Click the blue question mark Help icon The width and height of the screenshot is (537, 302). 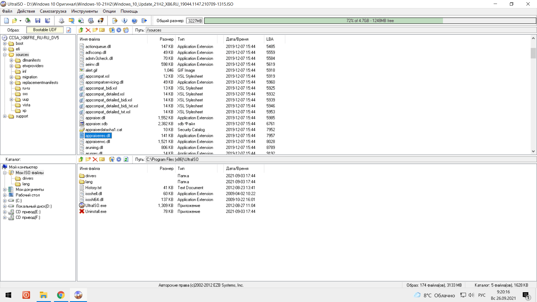[x=134, y=21]
